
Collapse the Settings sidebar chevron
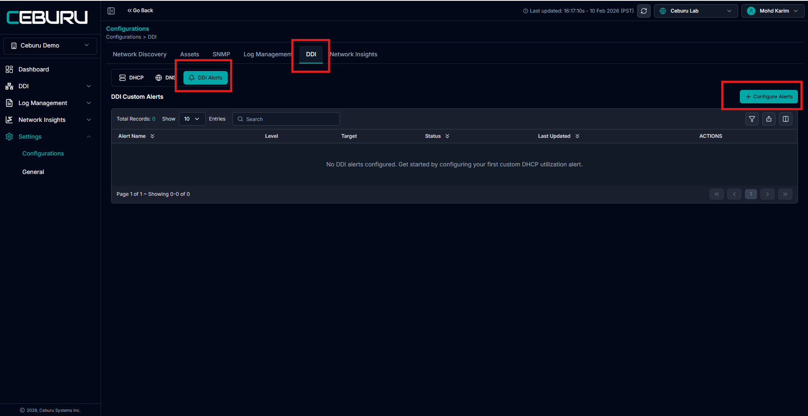pyautogui.click(x=89, y=137)
